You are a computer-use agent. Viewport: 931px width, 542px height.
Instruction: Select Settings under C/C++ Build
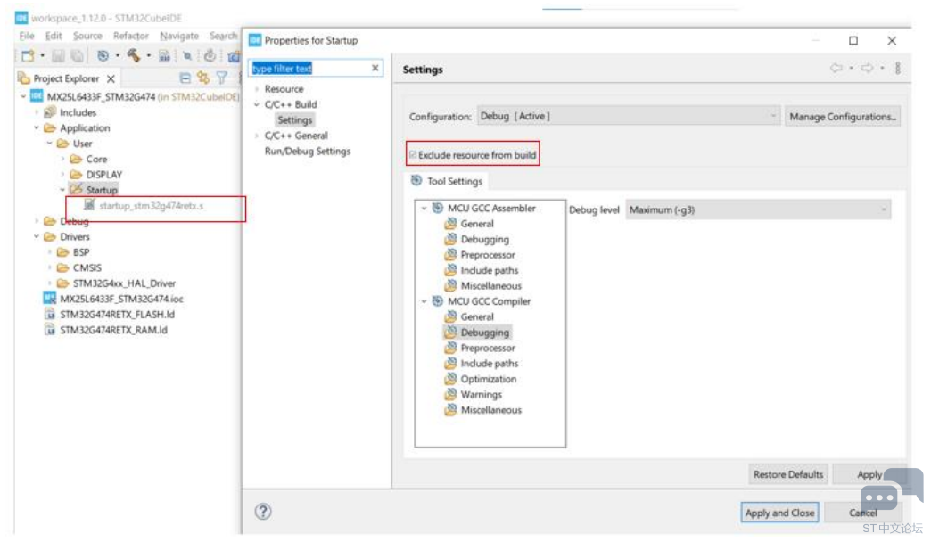[294, 120]
